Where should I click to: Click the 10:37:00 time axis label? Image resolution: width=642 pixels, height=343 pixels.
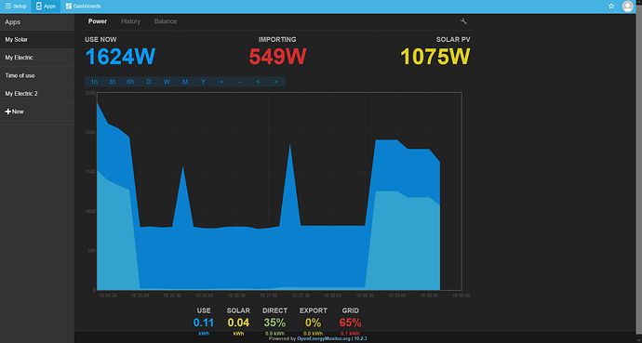click(x=269, y=296)
